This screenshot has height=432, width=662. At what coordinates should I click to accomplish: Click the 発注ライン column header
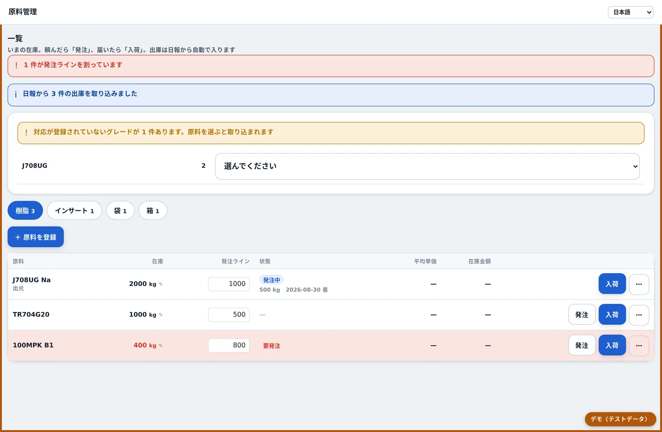235,261
